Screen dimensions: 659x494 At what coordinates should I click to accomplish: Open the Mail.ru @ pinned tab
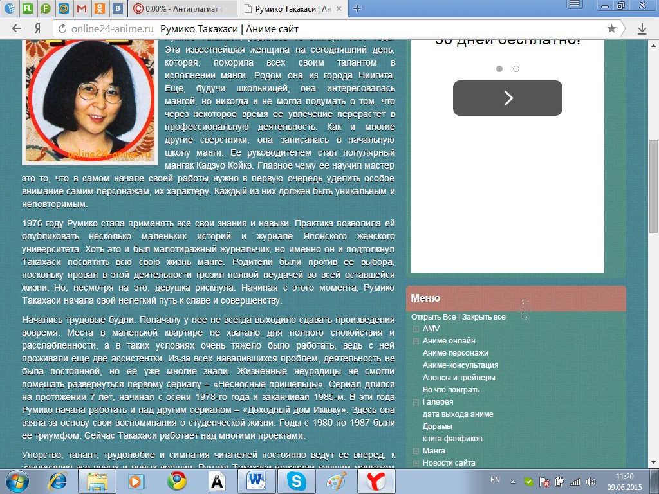[64, 8]
